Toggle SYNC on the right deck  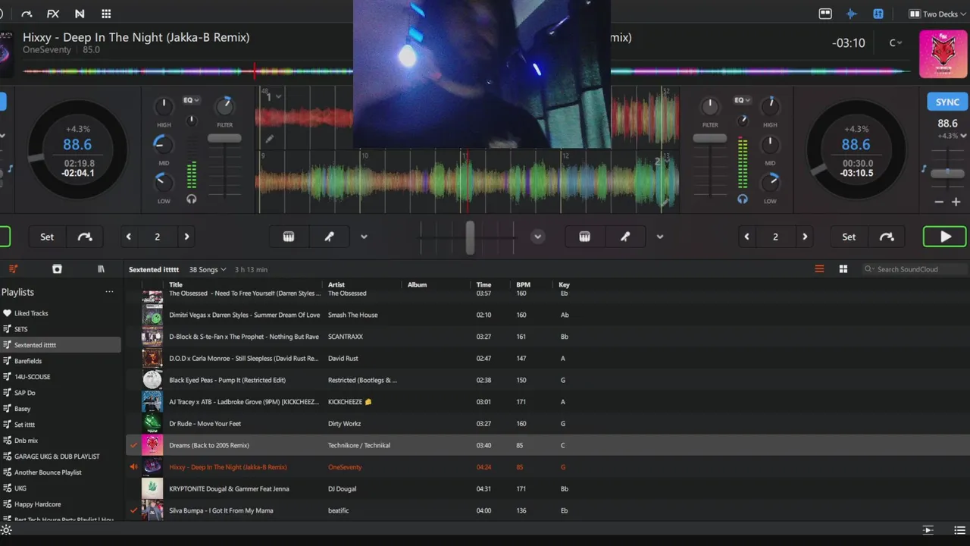(x=947, y=102)
